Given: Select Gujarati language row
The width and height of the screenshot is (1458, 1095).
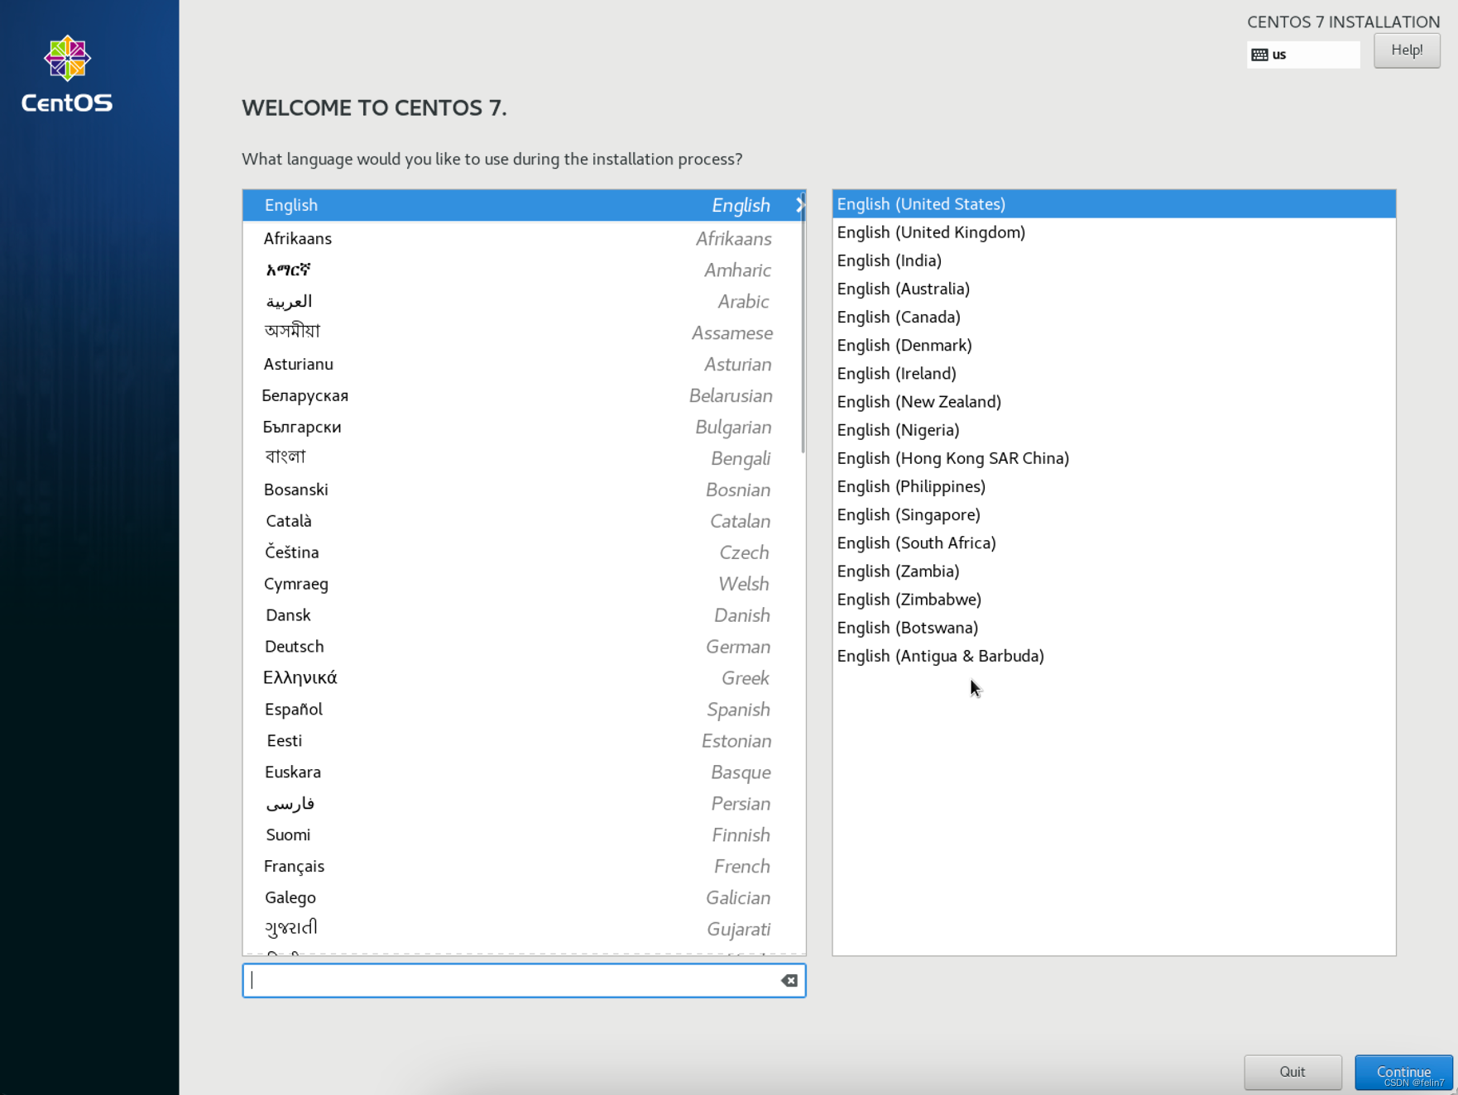Looking at the screenshot, I should point(524,930).
